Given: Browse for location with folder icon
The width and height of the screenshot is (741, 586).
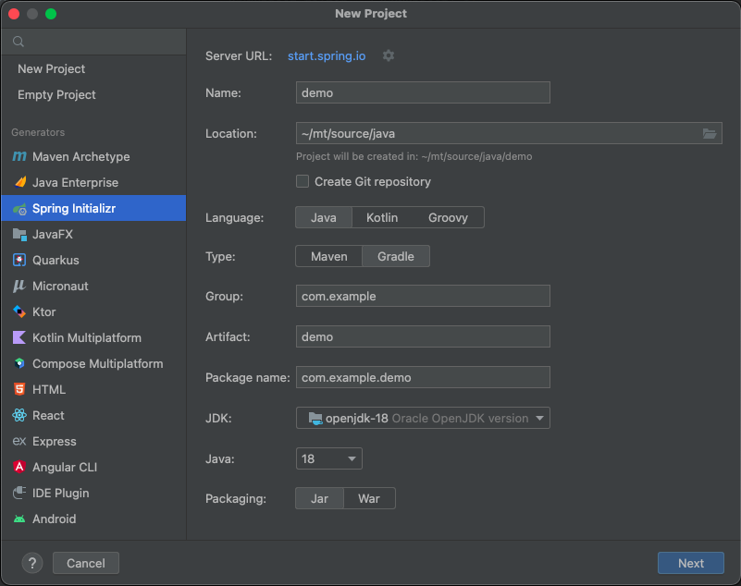Looking at the screenshot, I should coord(710,134).
